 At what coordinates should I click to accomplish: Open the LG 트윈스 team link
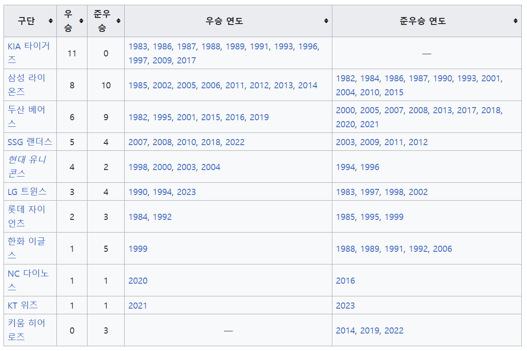[x=27, y=191]
